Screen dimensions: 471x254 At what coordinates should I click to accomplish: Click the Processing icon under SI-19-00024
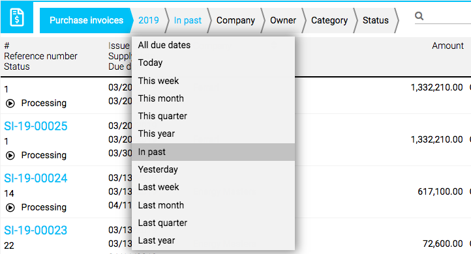pyautogui.click(x=10, y=208)
